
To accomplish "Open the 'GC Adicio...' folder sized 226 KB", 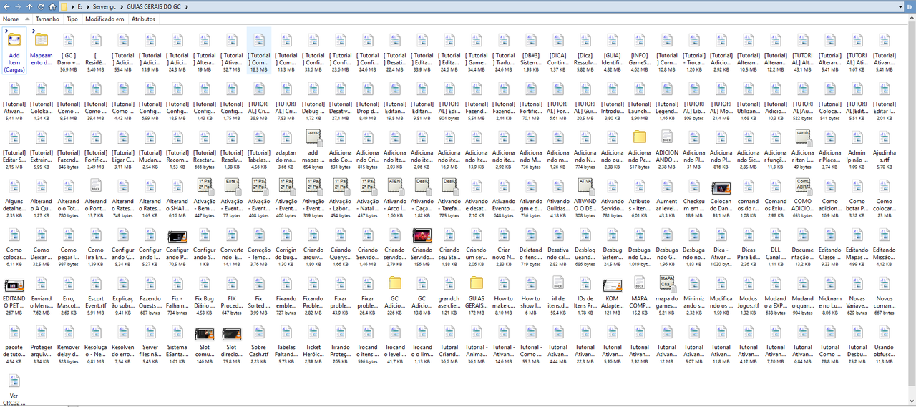I will [395, 293].
